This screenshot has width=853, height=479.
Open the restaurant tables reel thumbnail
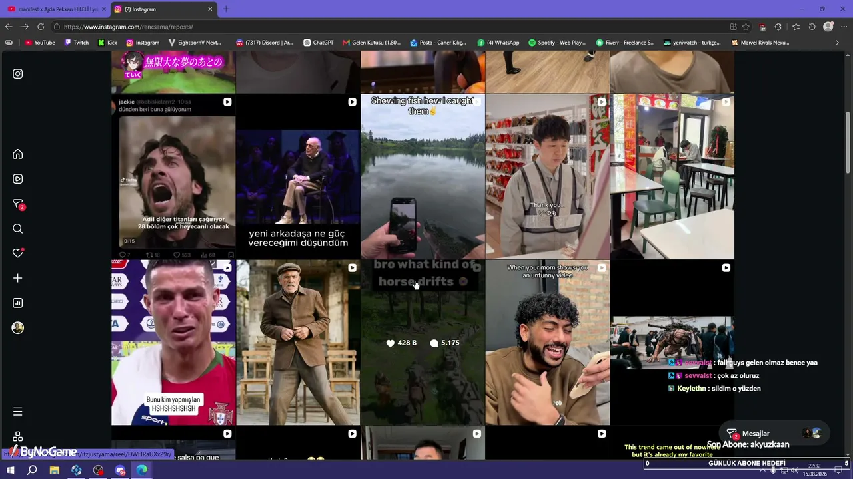tap(672, 176)
